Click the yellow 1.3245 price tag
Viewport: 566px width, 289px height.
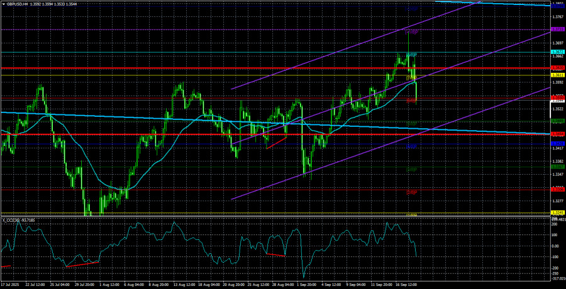557,212
